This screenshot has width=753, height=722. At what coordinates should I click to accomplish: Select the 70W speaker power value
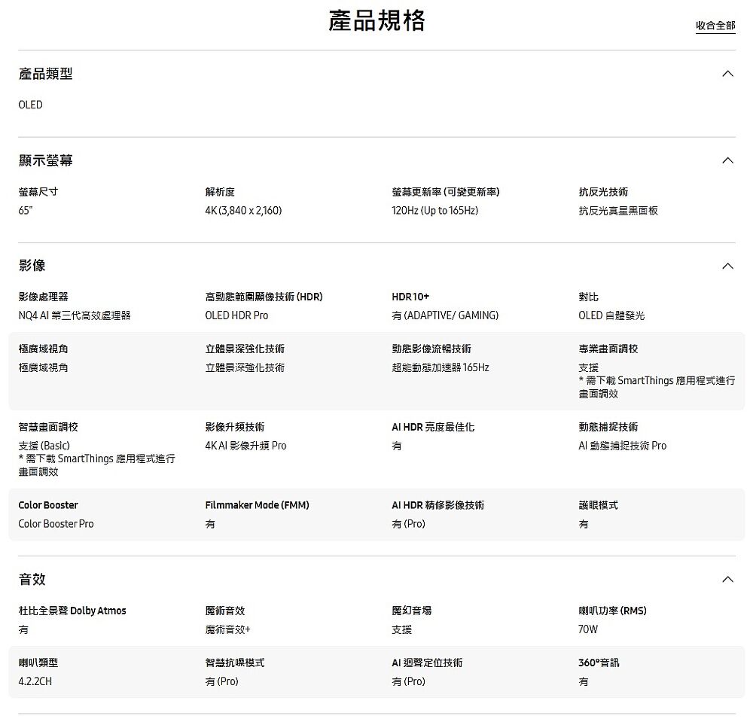click(588, 629)
